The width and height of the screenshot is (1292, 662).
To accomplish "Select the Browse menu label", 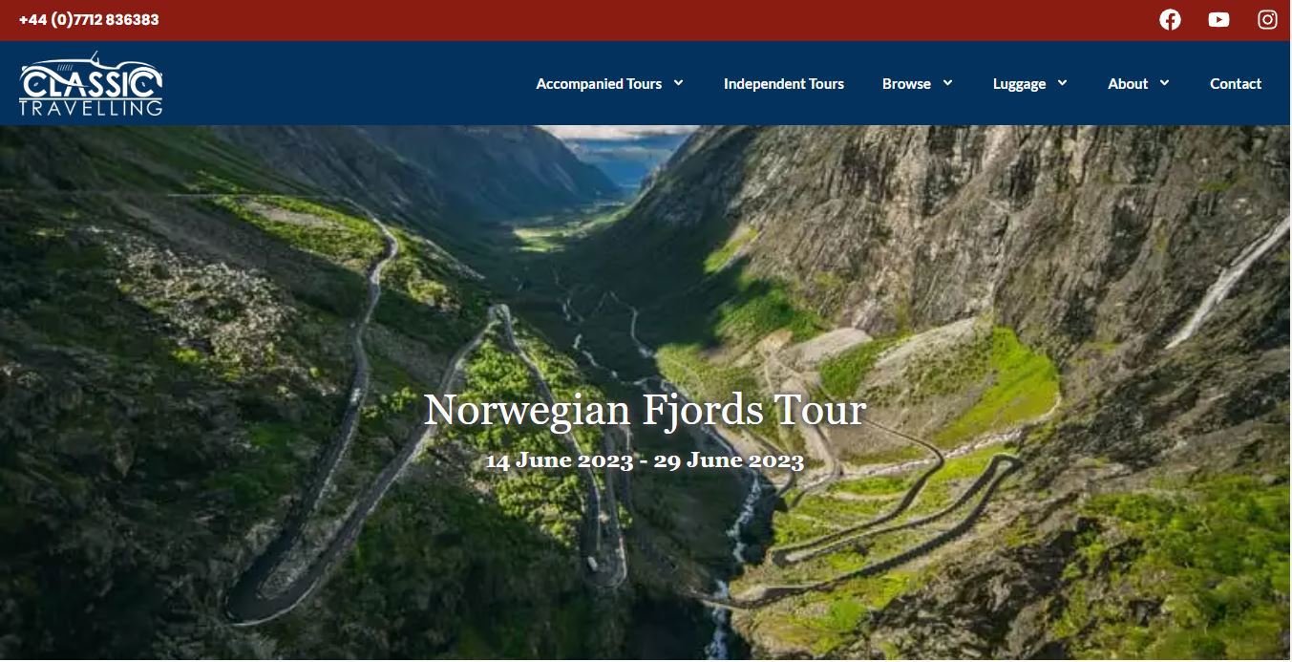I will [x=906, y=84].
